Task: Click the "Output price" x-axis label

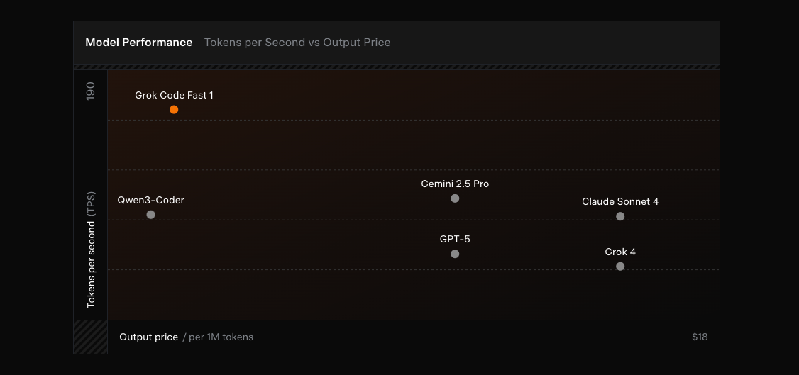Action: point(148,337)
